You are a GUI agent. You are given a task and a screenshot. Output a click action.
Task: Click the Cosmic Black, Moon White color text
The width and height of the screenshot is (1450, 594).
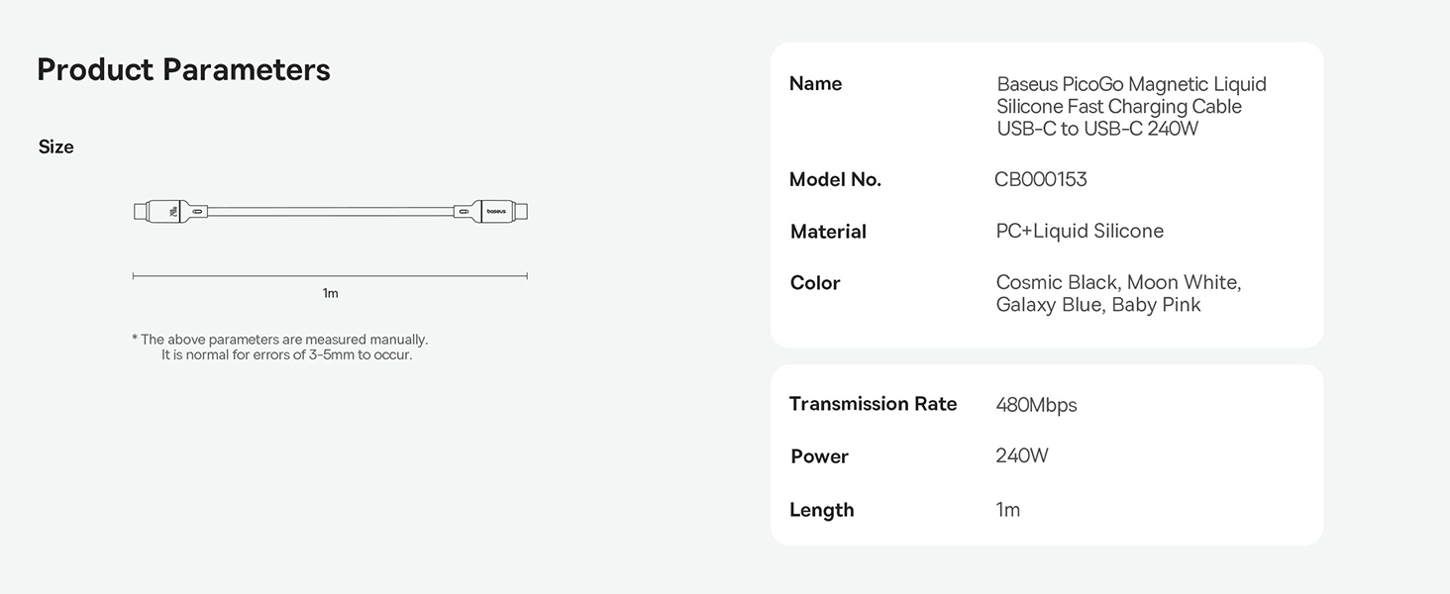(1118, 283)
